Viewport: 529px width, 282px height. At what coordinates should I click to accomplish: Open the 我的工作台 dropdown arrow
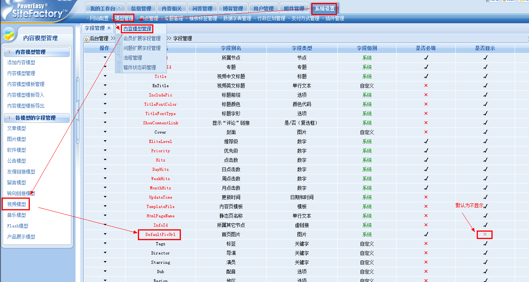119,9
